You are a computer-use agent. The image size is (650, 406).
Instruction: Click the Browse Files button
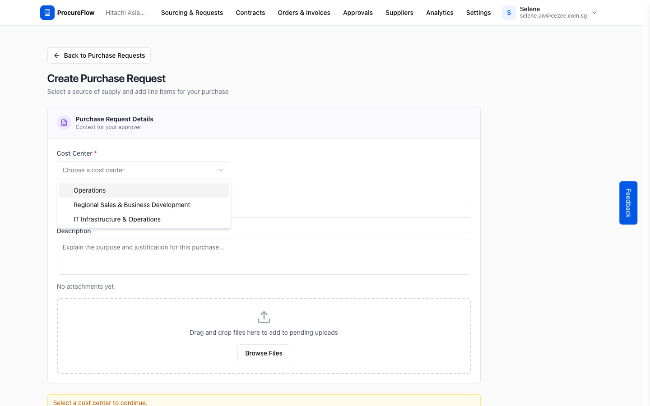[264, 353]
